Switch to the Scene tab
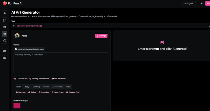 [46, 87]
